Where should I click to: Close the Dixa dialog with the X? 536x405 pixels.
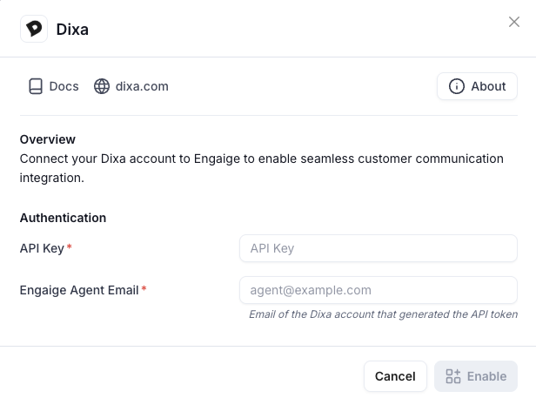[514, 22]
